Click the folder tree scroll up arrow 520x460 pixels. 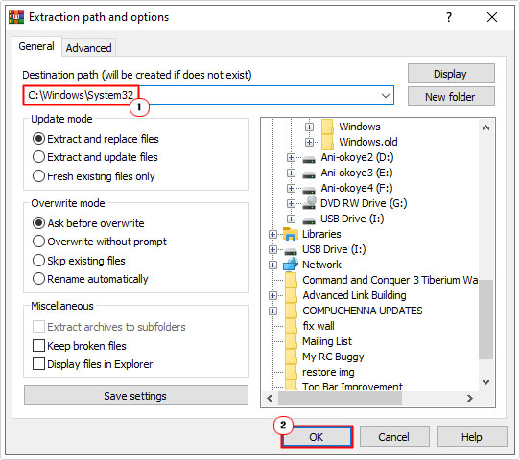[485, 127]
